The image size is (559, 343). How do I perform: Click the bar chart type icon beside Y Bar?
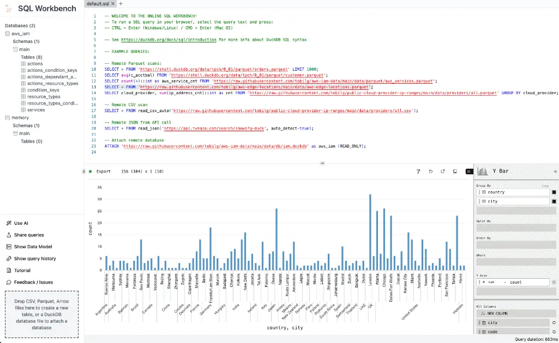[x=483, y=171]
